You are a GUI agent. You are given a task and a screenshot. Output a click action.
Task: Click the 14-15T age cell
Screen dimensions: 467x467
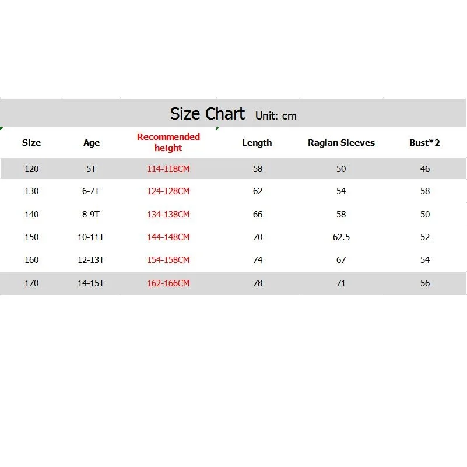[x=92, y=283]
